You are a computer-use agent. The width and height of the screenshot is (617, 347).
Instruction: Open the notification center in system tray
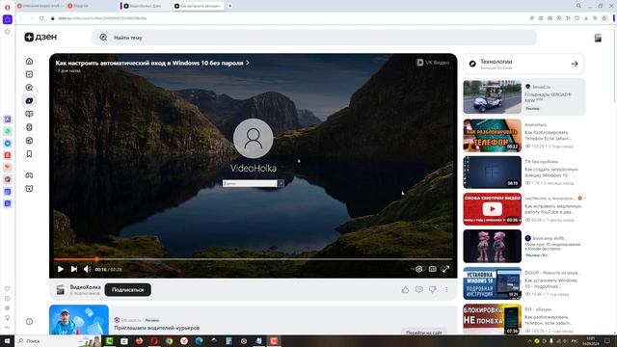point(607,340)
